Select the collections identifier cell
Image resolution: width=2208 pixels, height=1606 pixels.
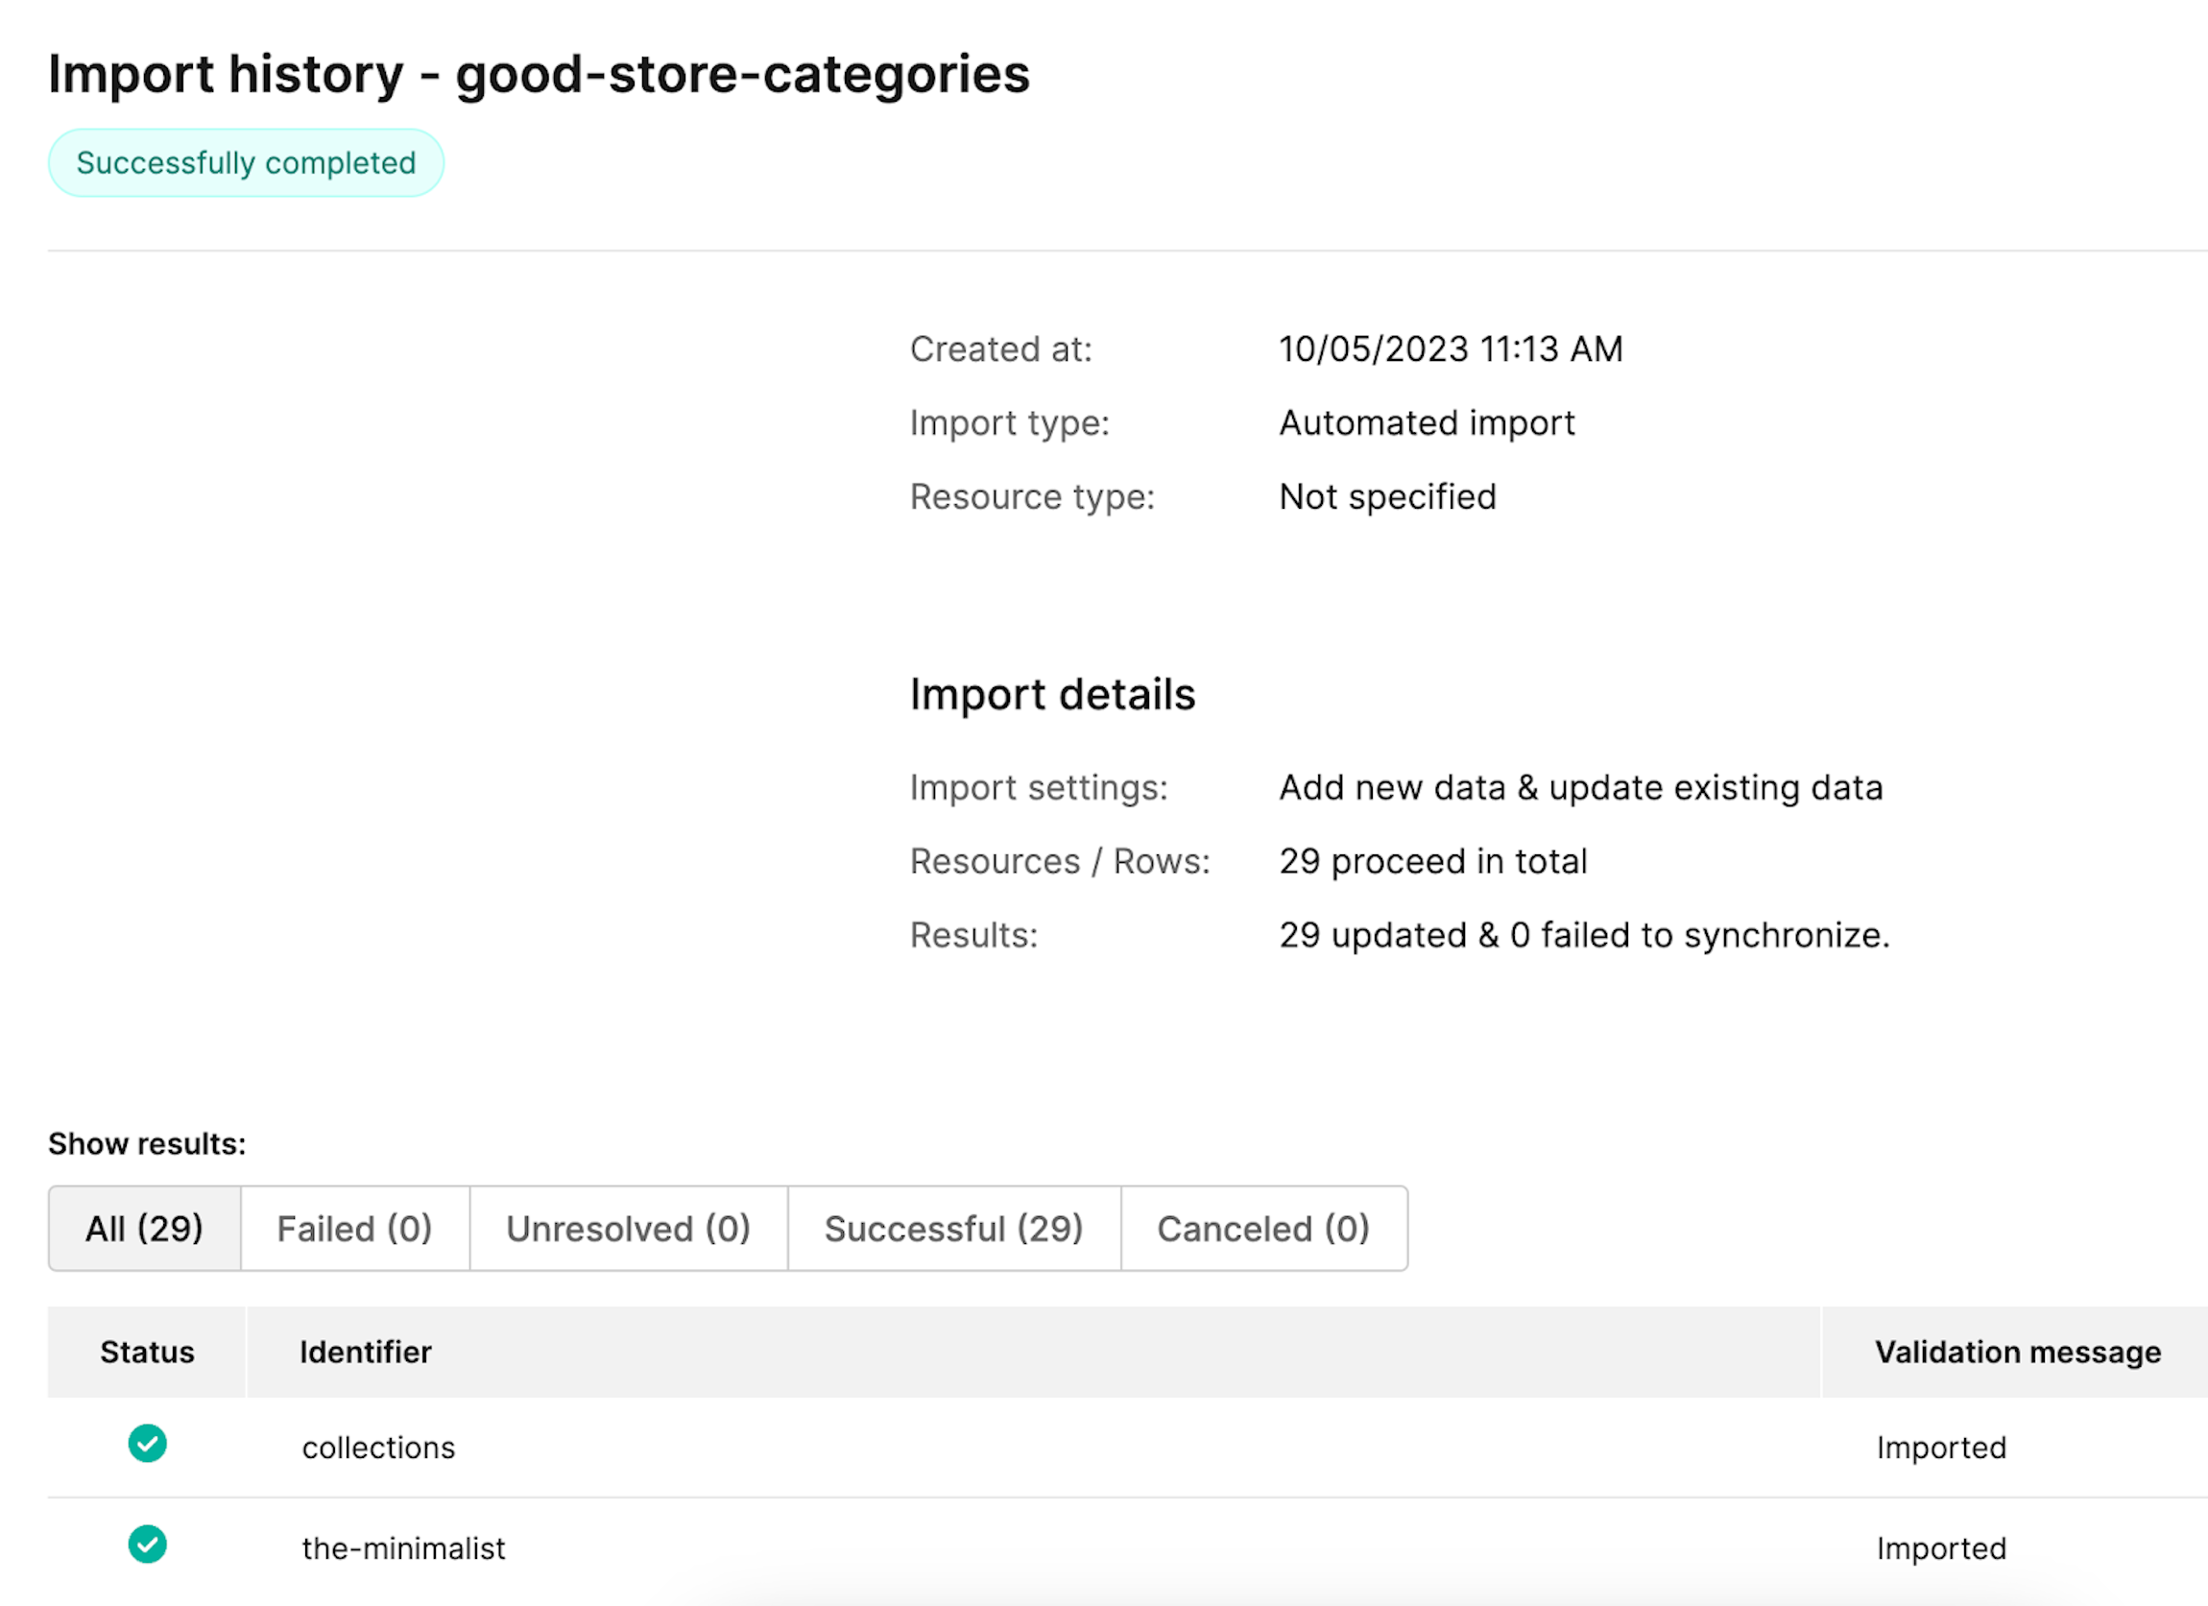(x=377, y=1449)
